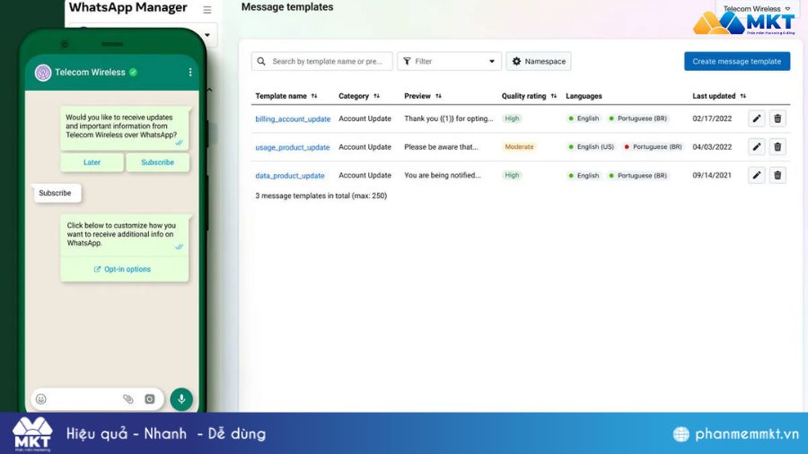Image resolution: width=808 pixels, height=454 pixels.
Task: Edit the billing_account_update template
Action: pos(757,118)
